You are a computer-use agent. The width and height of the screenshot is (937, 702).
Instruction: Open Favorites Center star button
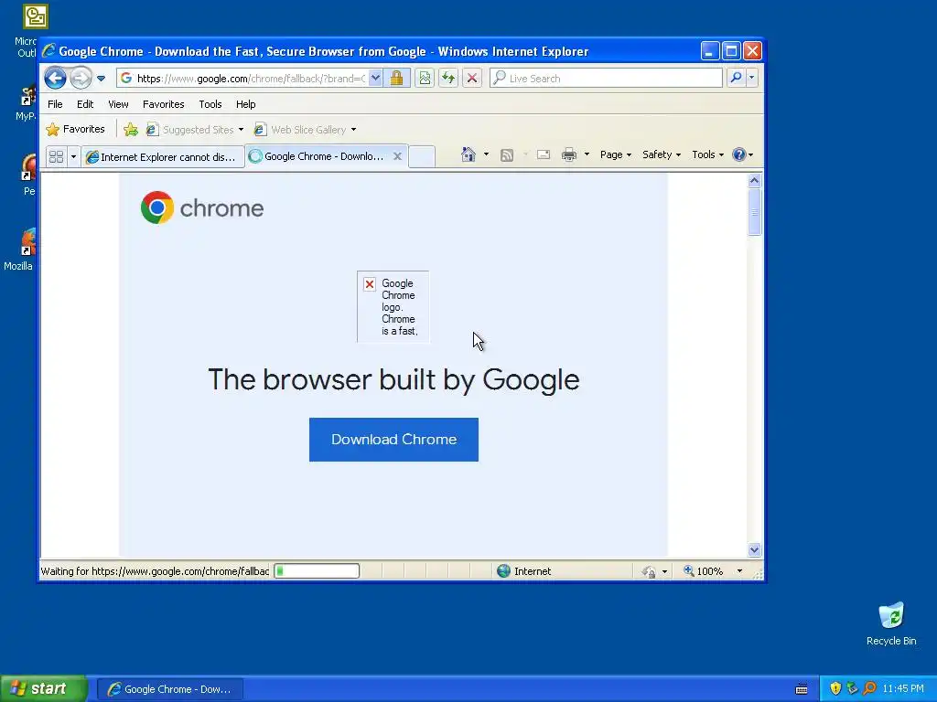75,129
